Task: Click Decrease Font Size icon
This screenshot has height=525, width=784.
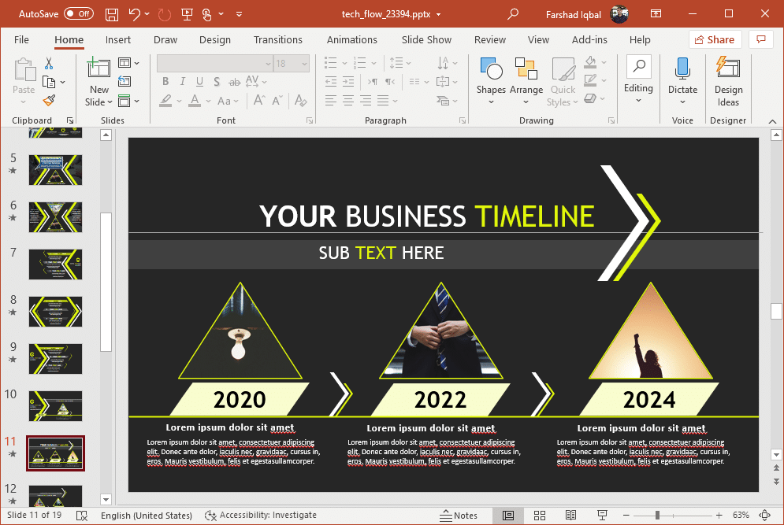Action: click(277, 101)
